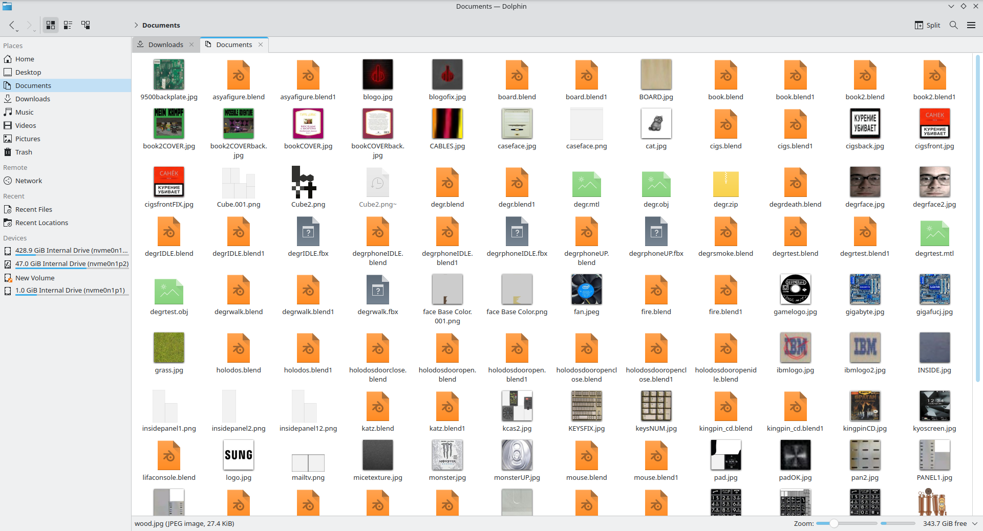Image resolution: width=983 pixels, height=531 pixels.
Task: Switch to Details view mode
Action: [x=86, y=25]
